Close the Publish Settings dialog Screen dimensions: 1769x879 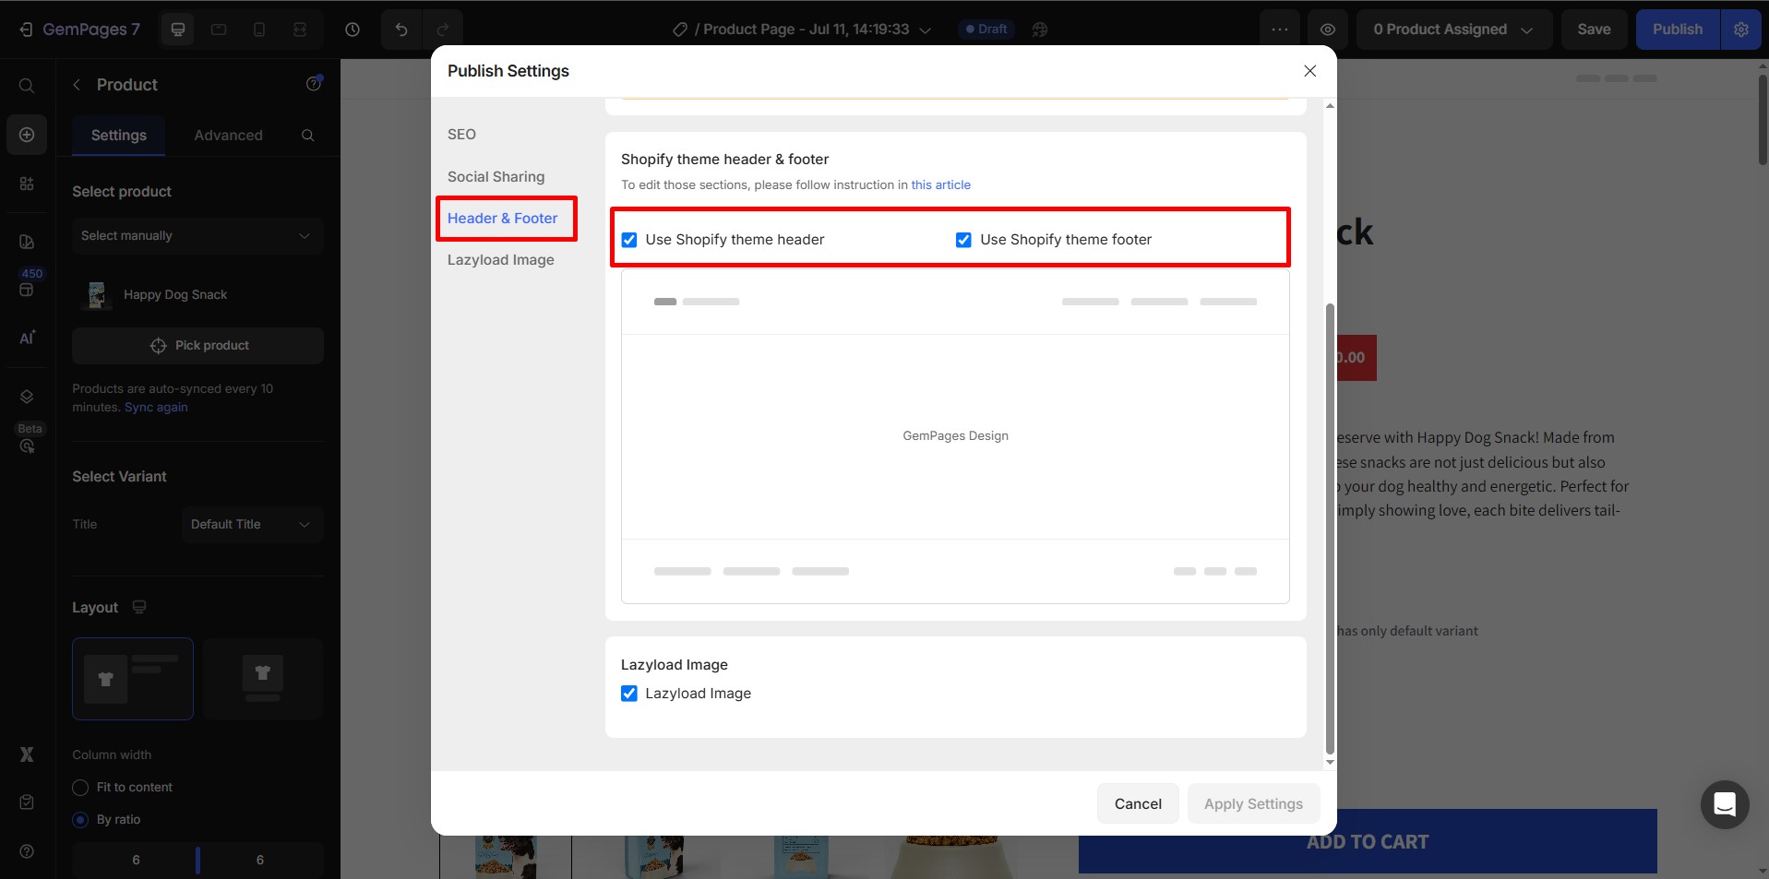1309,71
